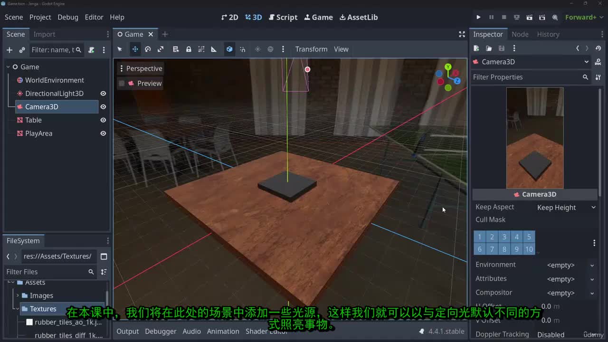Enable the camera Preview checkbox
608x342 pixels.
(122, 83)
